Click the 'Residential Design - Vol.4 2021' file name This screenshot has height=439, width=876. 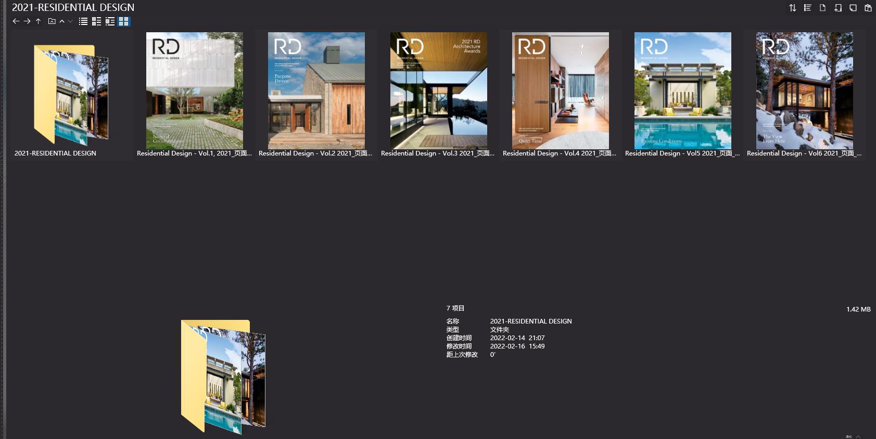tap(560, 153)
